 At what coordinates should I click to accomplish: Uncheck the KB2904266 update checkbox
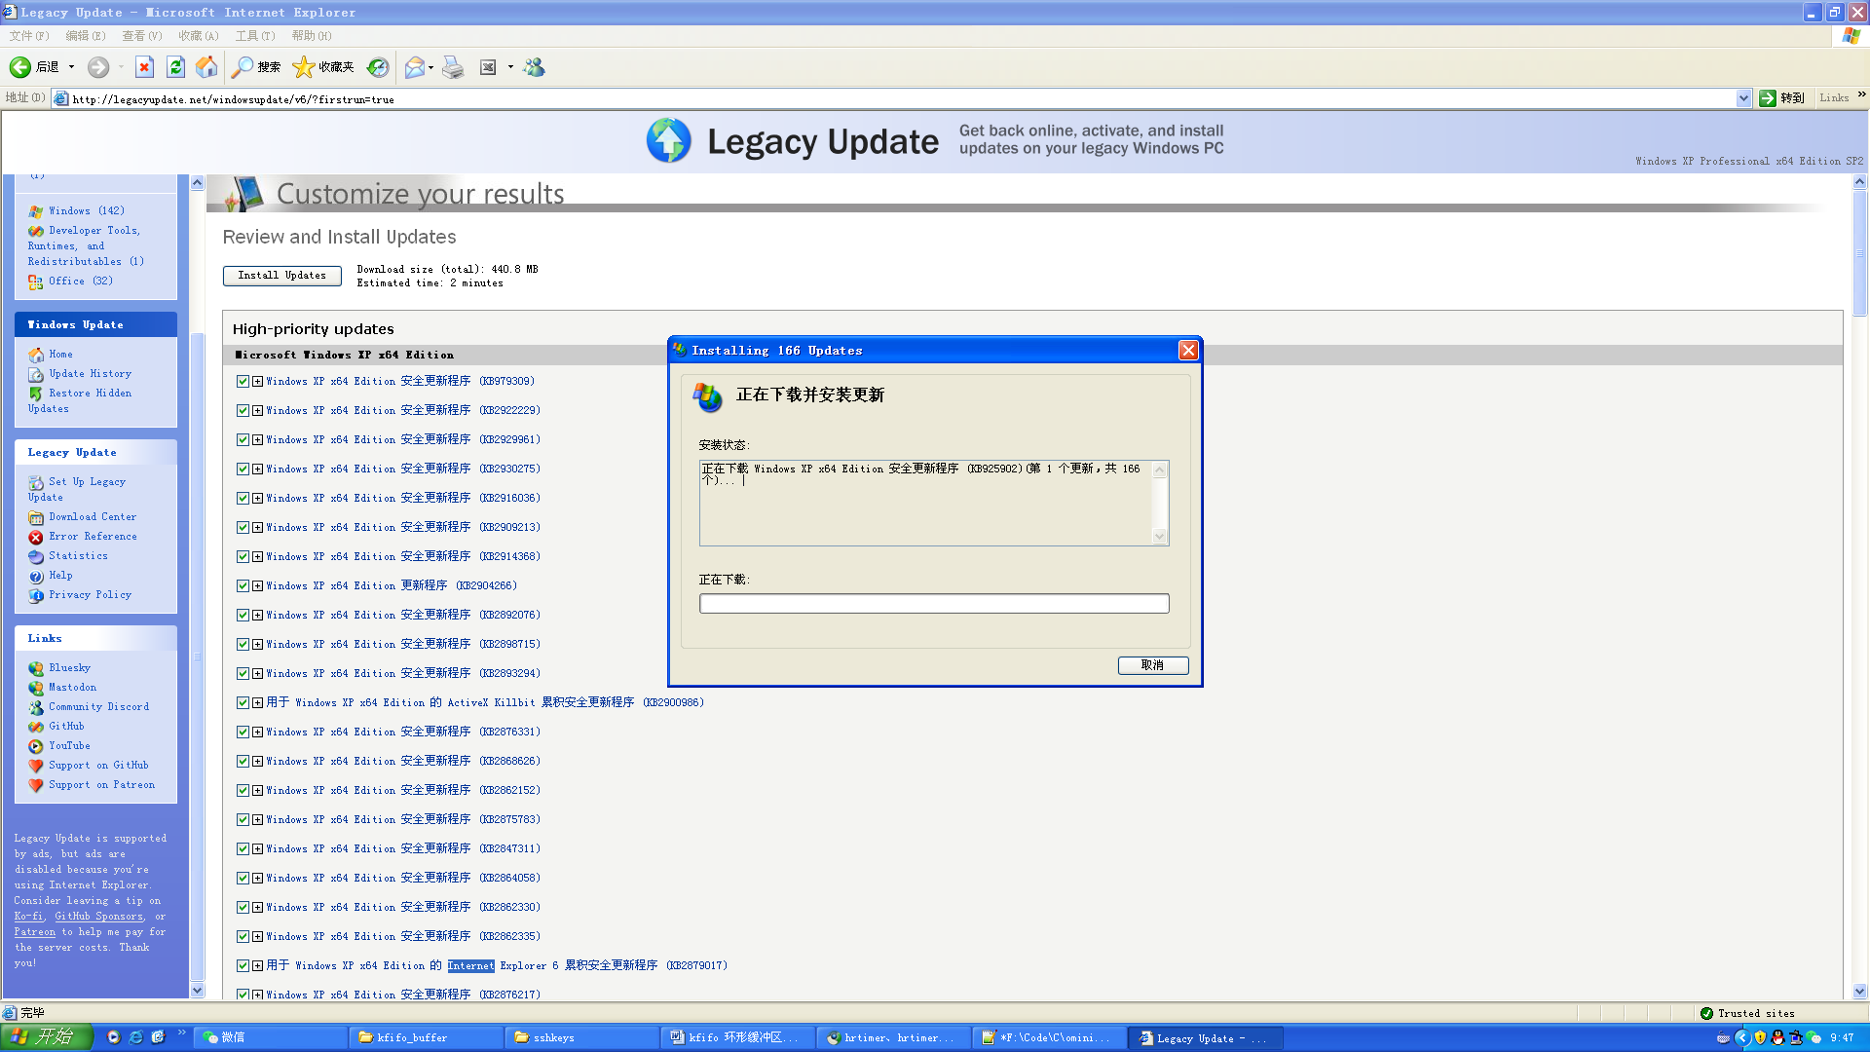pyautogui.click(x=243, y=586)
